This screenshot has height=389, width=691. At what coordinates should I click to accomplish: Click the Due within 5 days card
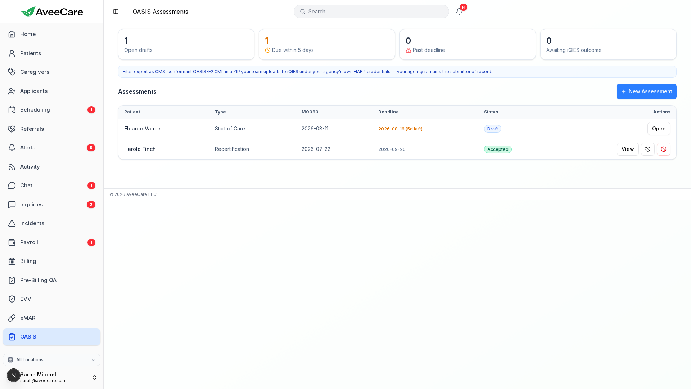click(x=327, y=44)
